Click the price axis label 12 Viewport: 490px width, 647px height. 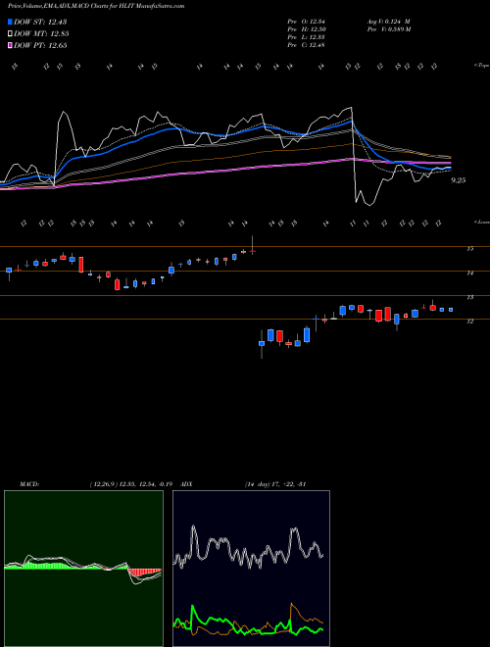tap(469, 321)
